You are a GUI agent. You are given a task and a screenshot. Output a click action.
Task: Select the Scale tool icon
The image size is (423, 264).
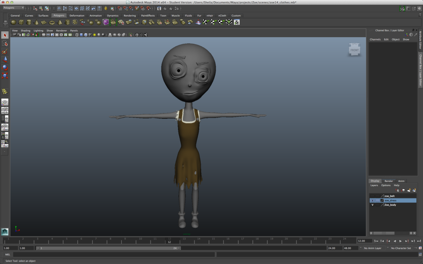[5, 75]
